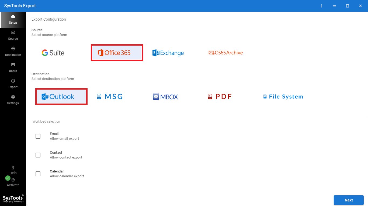
Task: Choose Exchange as source platform
Action: pos(168,53)
